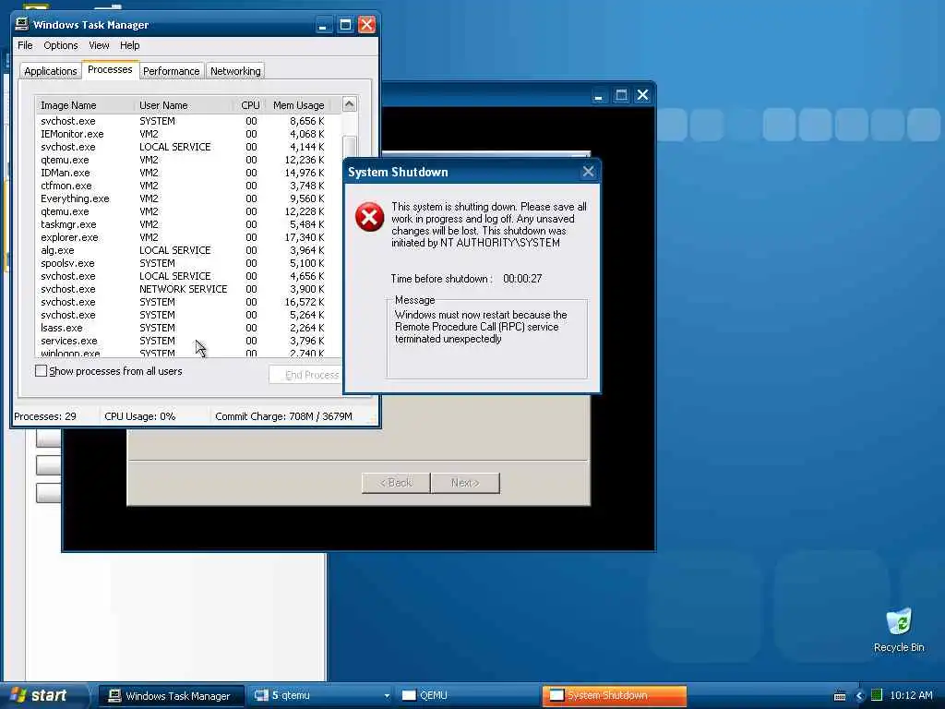Switch to the Applications tab
This screenshot has height=709, width=945.
click(x=51, y=71)
